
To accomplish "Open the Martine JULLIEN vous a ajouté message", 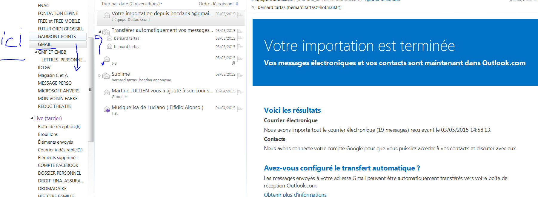I will coord(162,91).
